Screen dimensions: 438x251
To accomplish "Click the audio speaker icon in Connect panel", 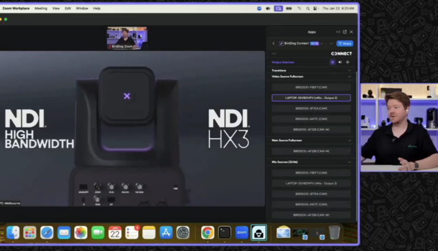I will coord(340,62).
